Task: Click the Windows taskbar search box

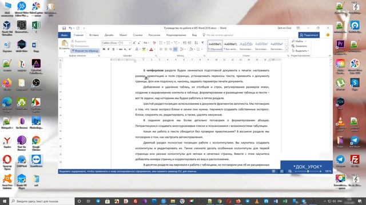Action: click(42, 201)
